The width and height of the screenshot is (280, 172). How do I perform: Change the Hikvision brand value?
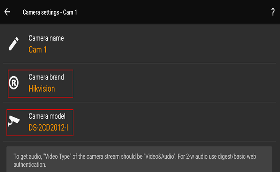(x=42, y=89)
